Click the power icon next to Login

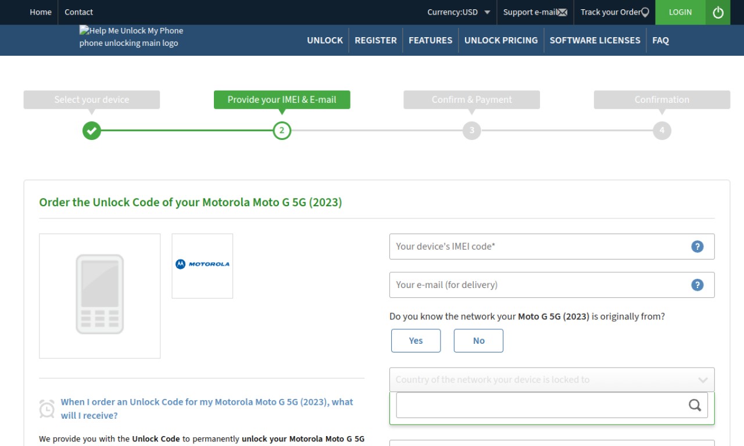pyautogui.click(x=718, y=12)
